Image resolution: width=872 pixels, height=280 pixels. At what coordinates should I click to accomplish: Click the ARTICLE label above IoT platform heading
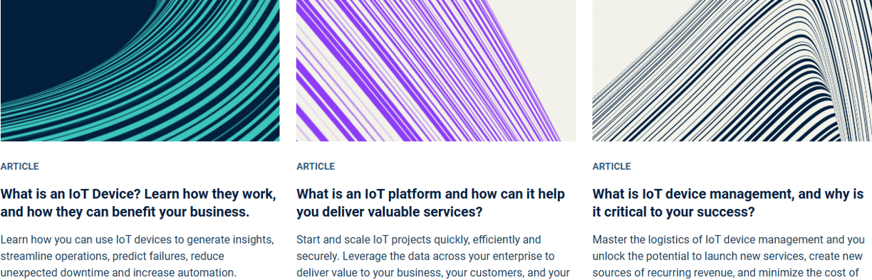(x=316, y=166)
